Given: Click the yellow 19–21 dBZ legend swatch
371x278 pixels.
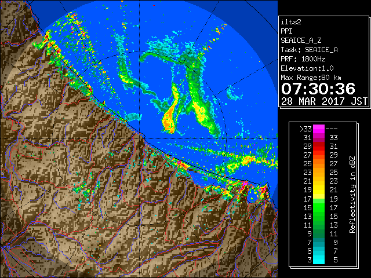Looking at the screenshot, I should (319, 190).
